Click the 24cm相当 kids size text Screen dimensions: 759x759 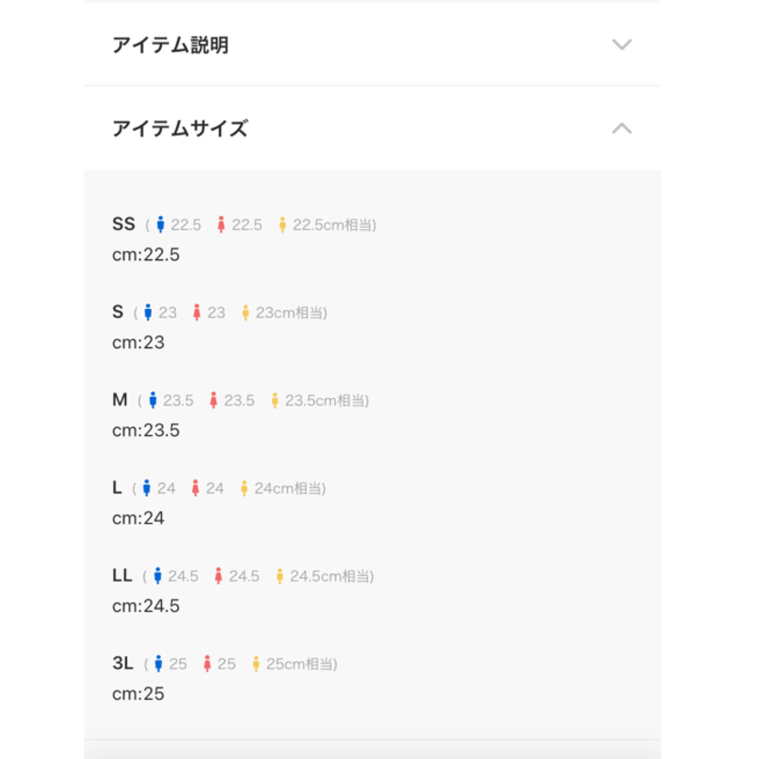click(290, 488)
